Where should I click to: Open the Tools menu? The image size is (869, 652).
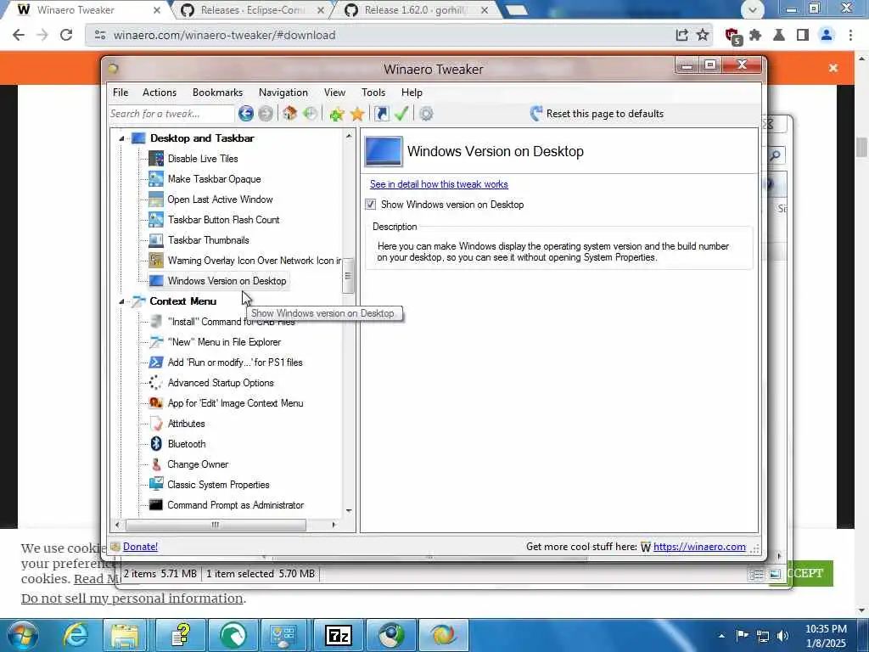[x=373, y=93]
